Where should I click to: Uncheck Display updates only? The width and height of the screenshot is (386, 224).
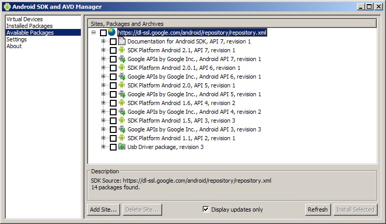coord(206,209)
